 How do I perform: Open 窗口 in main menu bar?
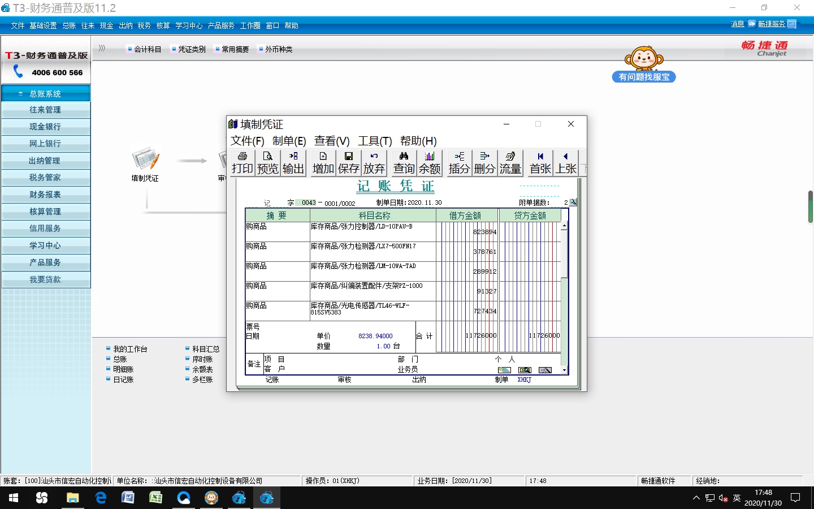click(272, 25)
